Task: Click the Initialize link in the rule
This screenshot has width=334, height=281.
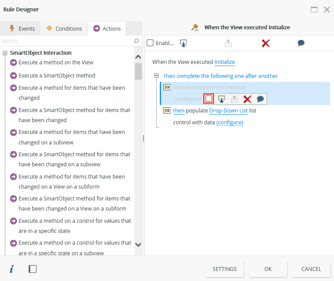Action: point(225,62)
